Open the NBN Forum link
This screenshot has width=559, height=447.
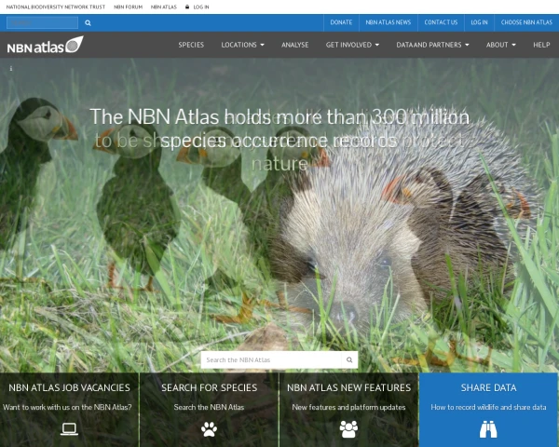pos(128,7)
